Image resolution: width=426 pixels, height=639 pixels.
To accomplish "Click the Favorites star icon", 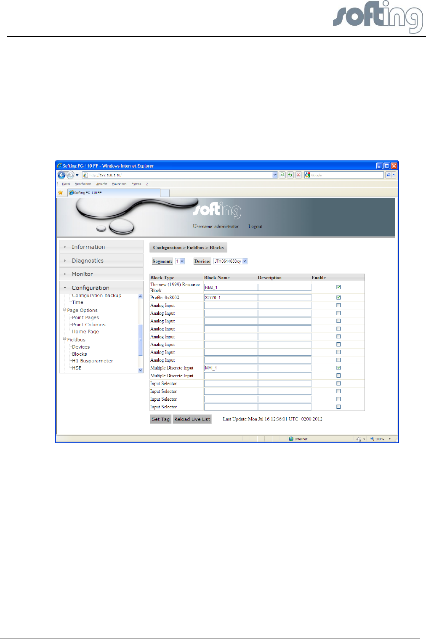I will [61, 192].
